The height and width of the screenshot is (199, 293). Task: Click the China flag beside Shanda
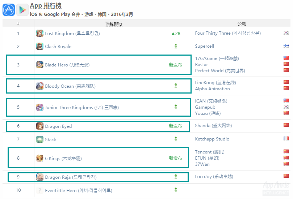pos(286,125)
